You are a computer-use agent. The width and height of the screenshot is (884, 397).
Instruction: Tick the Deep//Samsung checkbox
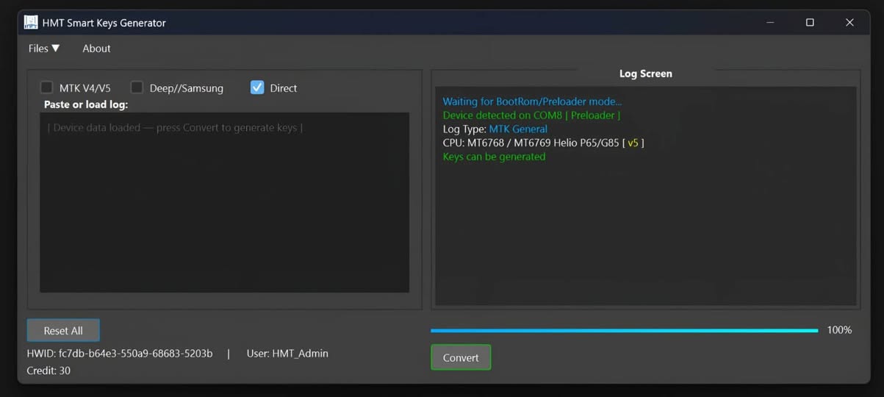137,87
